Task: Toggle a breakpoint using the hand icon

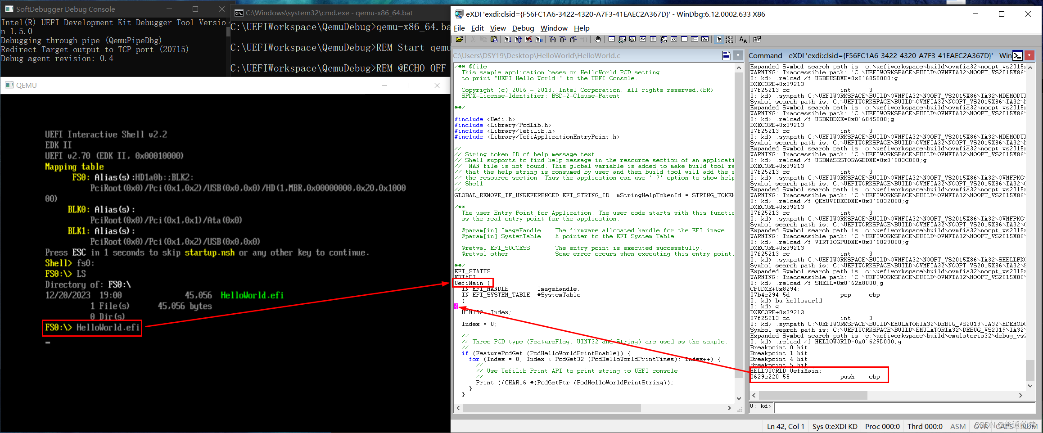Action: point(597,40)
